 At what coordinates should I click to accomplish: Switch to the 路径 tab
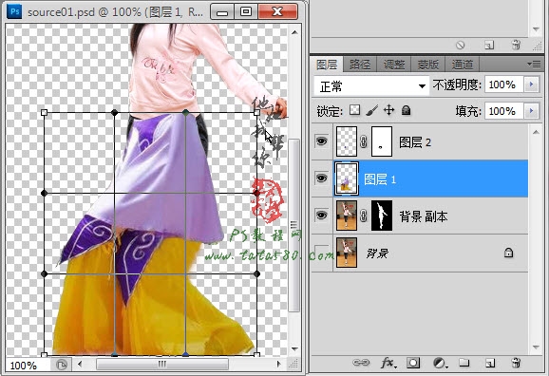(360, 65)
